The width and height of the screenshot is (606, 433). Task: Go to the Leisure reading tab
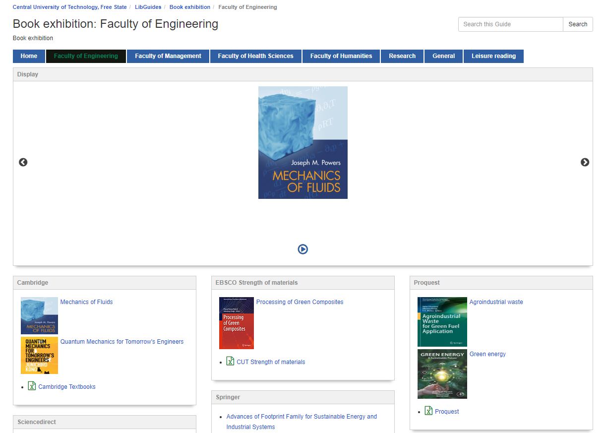(x=493, y=56)
